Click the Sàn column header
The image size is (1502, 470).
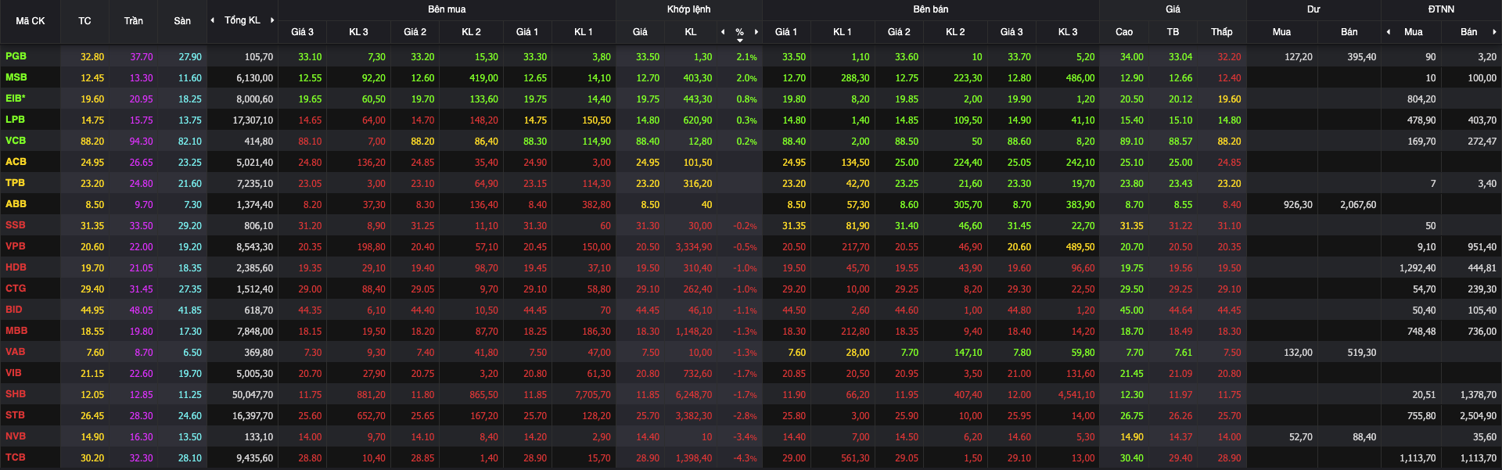[182, 21]
